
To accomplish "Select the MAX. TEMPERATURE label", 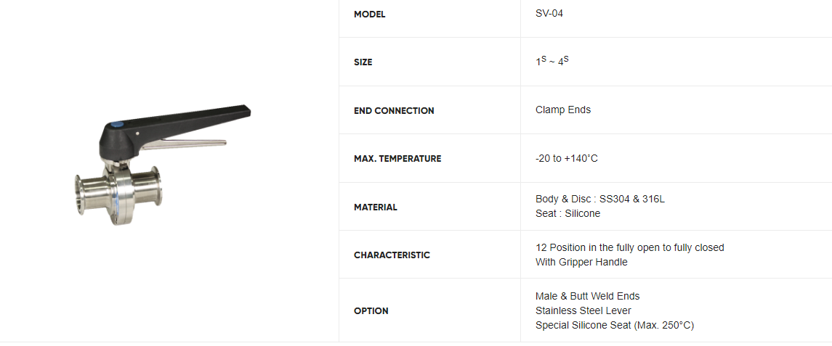I will point(397,158).
